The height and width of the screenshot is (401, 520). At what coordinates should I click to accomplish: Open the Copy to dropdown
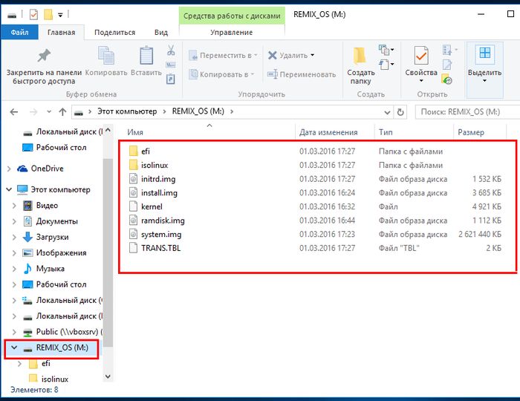(x=224, y=74)
